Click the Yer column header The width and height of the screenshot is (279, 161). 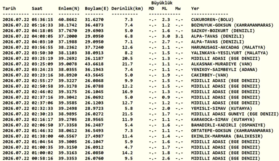[195, 8]
